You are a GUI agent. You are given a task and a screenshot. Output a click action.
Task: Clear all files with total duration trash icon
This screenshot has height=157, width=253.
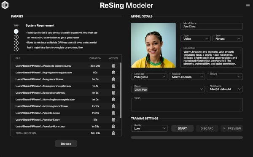coord(113,133)
